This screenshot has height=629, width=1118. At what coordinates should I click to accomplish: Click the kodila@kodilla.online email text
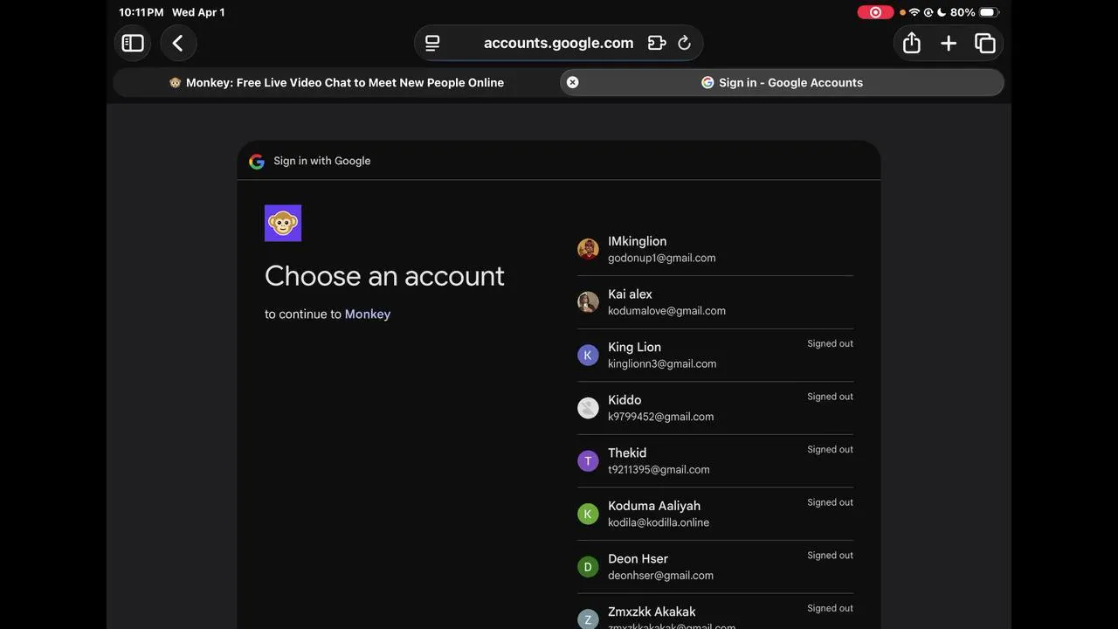click(659, 522)
